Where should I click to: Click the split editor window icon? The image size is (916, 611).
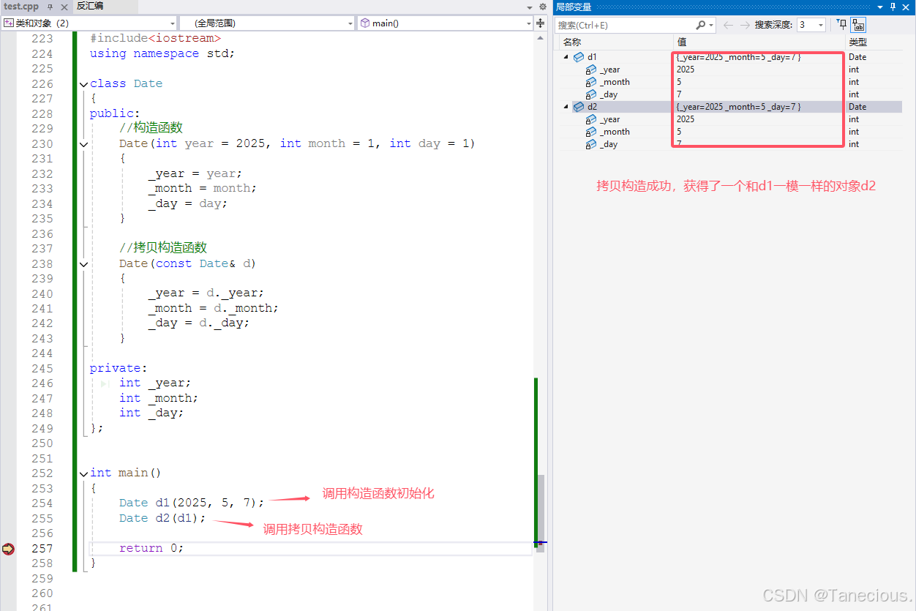tap(541, 23)
